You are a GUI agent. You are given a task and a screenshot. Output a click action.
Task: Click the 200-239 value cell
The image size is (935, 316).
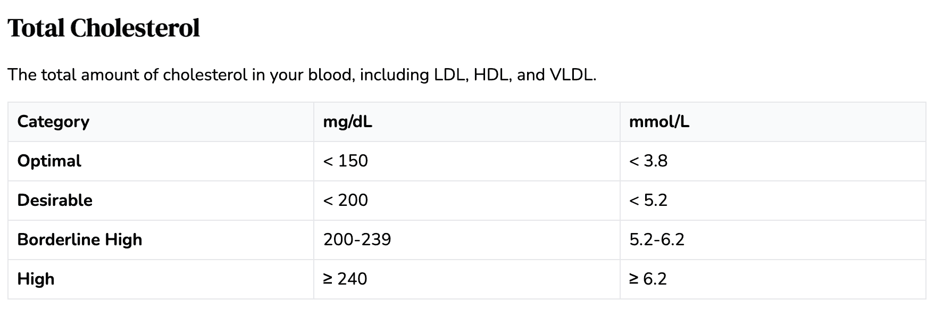[x=357, y=240]
